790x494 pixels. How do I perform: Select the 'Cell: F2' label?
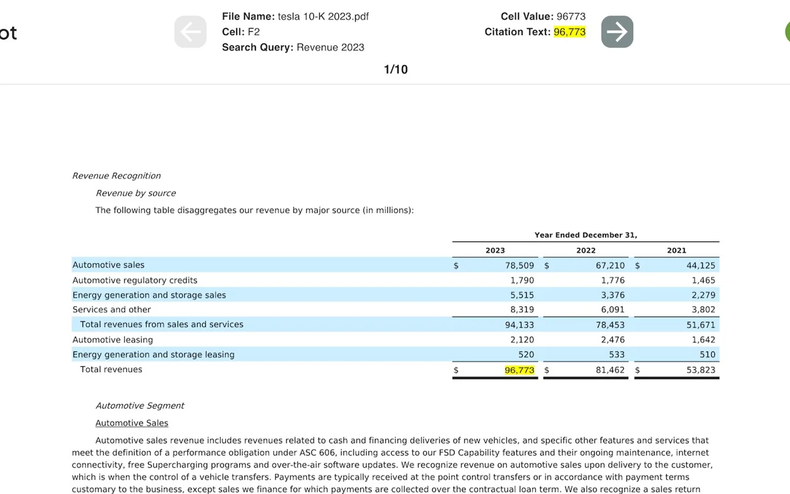point(241,32)
